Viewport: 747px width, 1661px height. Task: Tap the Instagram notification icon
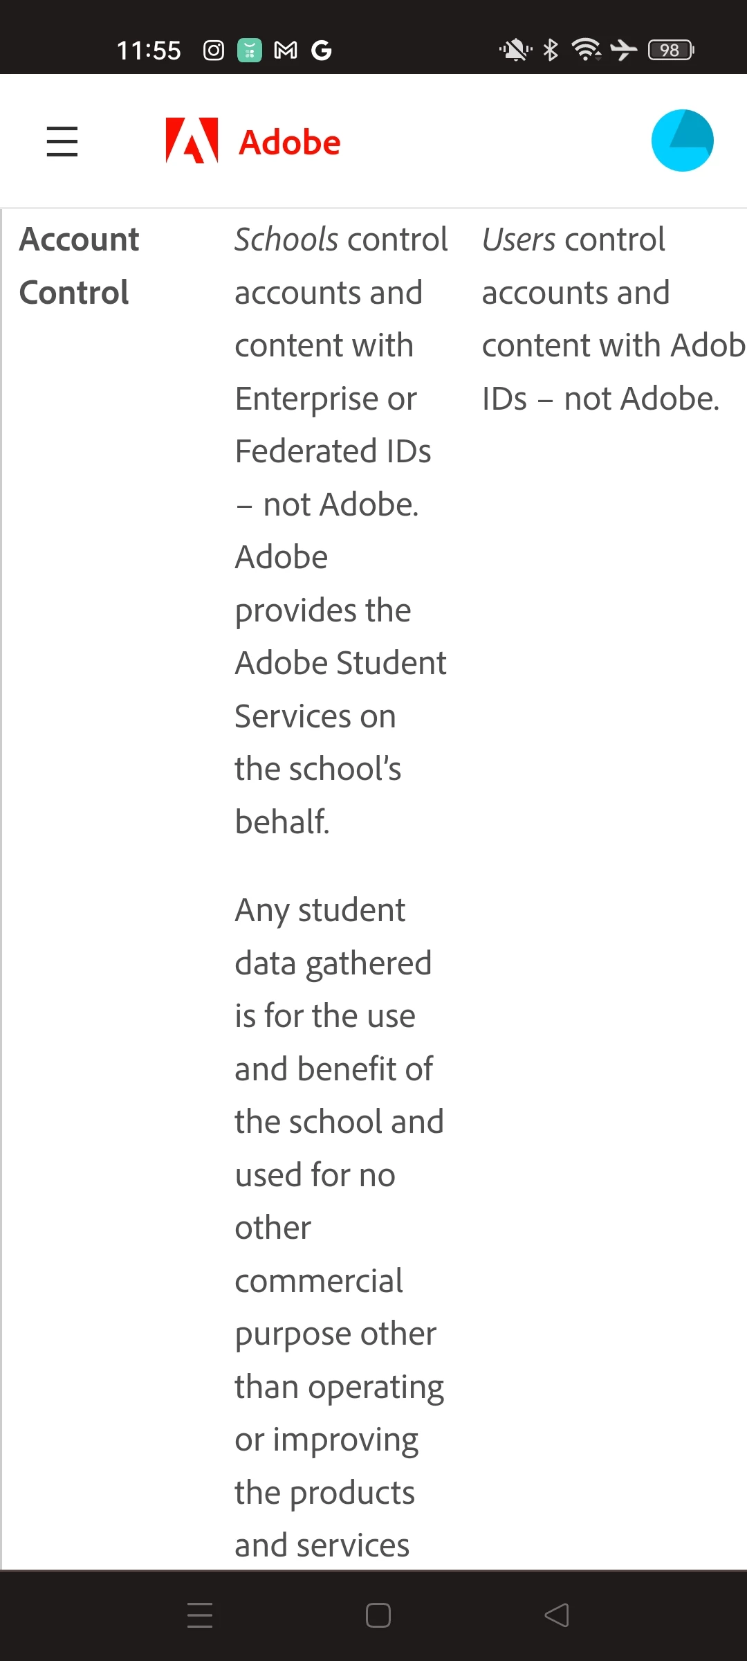214,51
